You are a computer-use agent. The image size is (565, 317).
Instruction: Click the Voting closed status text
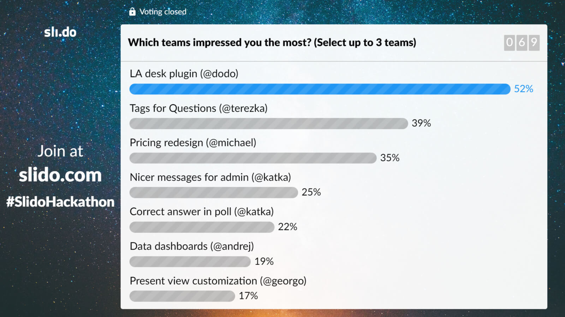(x=163, y=12)
